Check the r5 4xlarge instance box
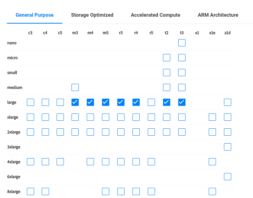 pos(151,162)
